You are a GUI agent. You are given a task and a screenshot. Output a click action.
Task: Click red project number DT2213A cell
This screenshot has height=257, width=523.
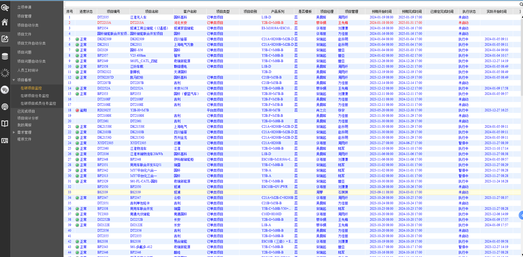pyautogui.click(x=104, y=23)
